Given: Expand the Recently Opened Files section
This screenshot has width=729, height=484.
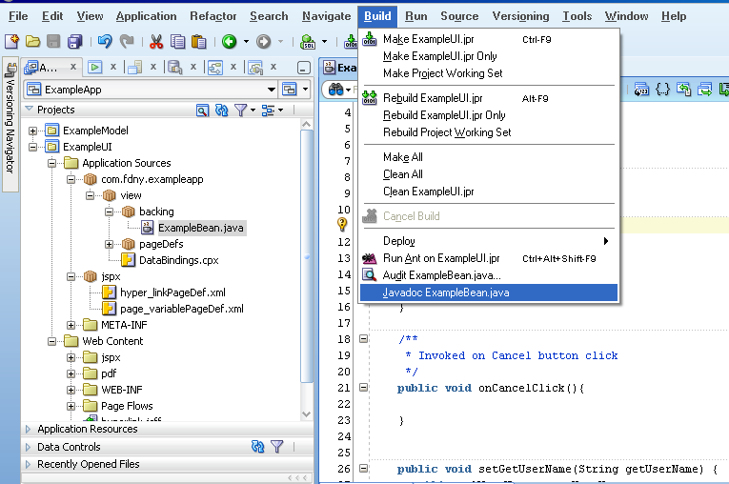Looking at the screenshot, I should click(28, 464).
